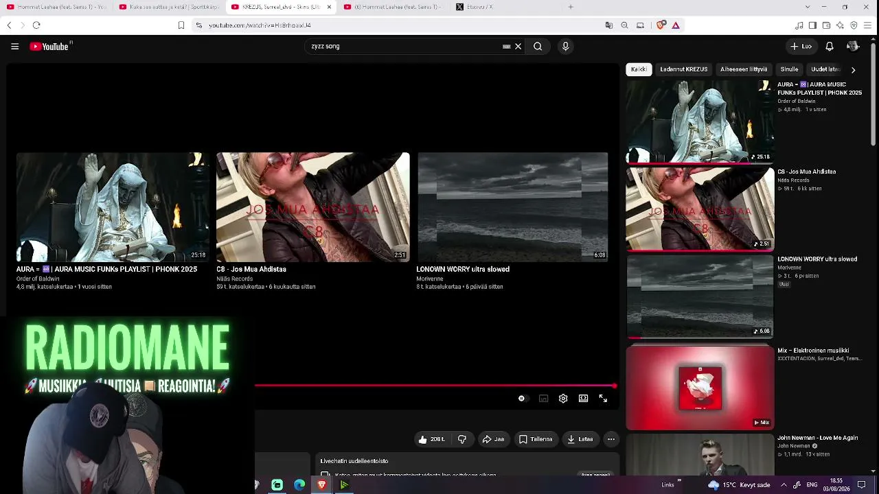
Task: Select the Aiheeseen liittyviä filter chip
Action: pos(744,69)
